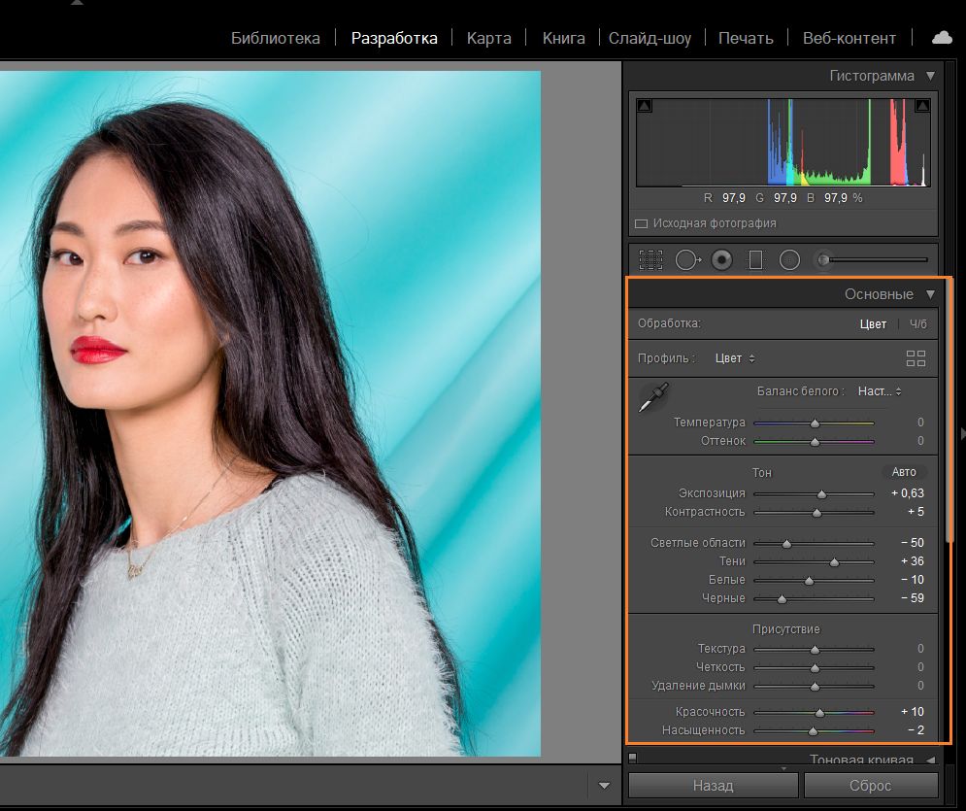Screen dimensions: 966x811
Task: Select the Crop Overlay tool
Action: click(x=650, y=259)
